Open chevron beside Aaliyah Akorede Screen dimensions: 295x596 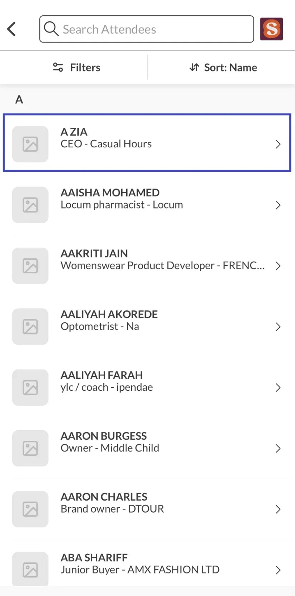(278, 327)
